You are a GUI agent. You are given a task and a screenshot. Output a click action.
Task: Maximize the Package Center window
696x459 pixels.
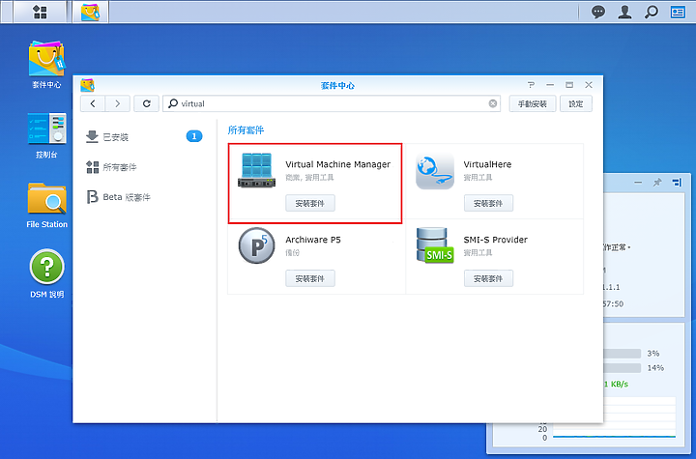coord(569,85)
